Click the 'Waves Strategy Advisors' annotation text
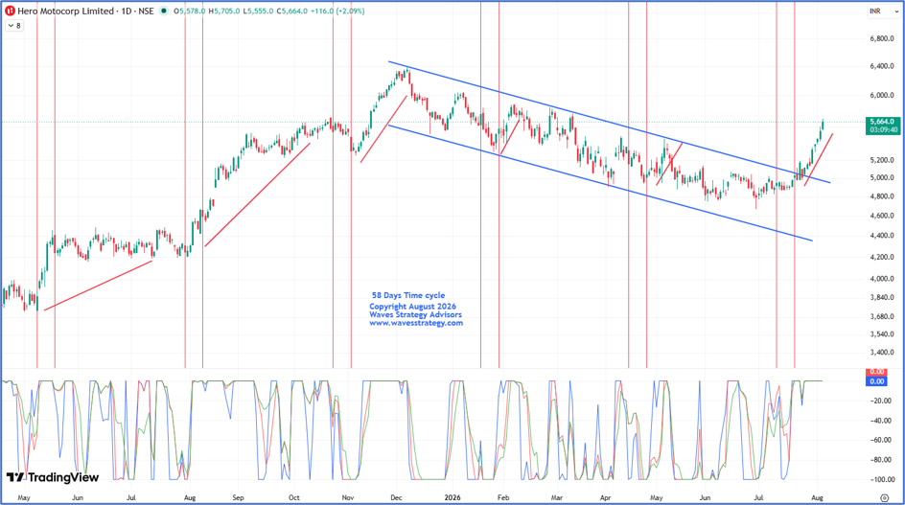This screenshot has height=505, width=905. pyautogui.click(x=415, y=315)
